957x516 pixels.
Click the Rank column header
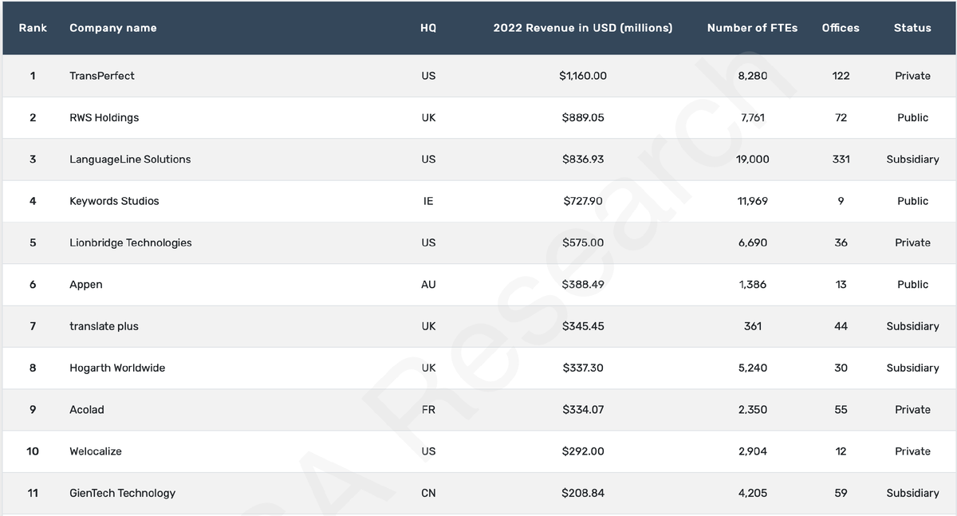click(33, 28)
